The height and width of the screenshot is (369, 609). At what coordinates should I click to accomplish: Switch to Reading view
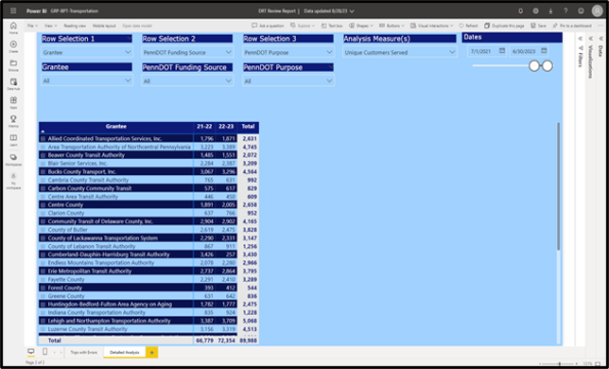pyautogui.click(x=75, y=26)
